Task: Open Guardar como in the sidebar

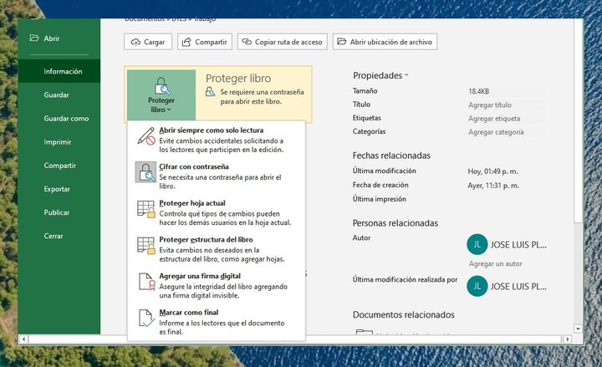Action: coord(59,118)
